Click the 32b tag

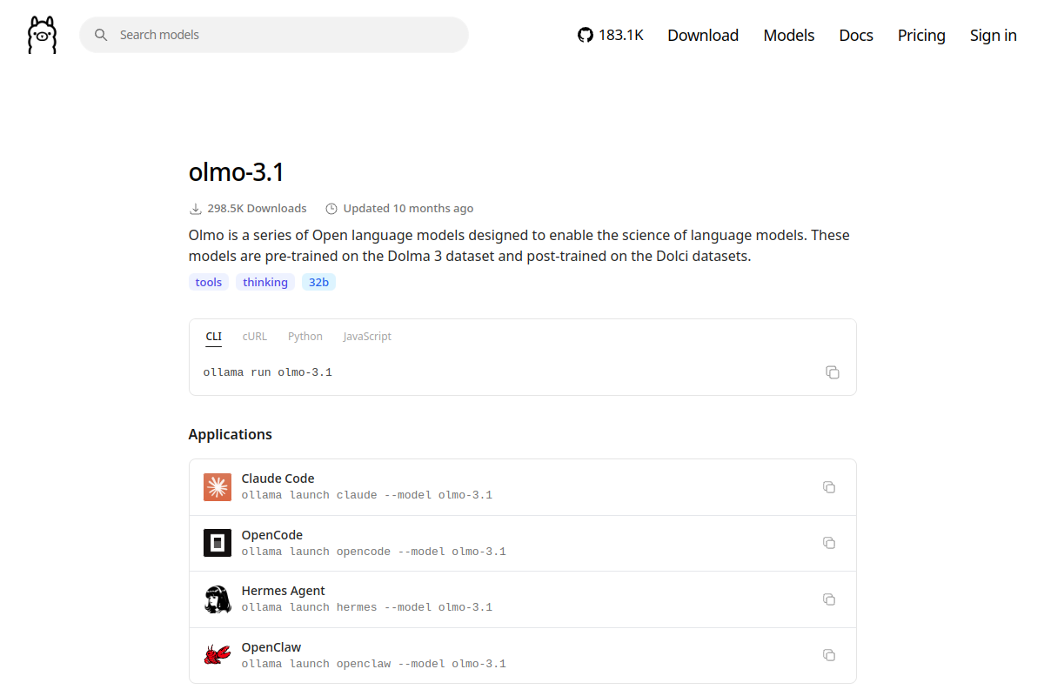click(318, 282)
